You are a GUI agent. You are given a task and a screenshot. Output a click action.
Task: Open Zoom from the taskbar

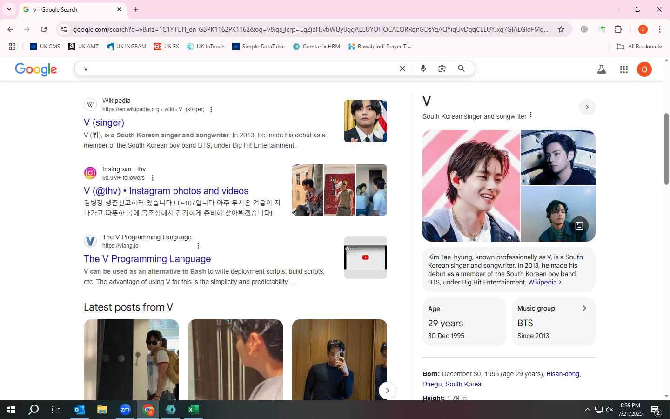pyautogui.click(x=125, y=410)
